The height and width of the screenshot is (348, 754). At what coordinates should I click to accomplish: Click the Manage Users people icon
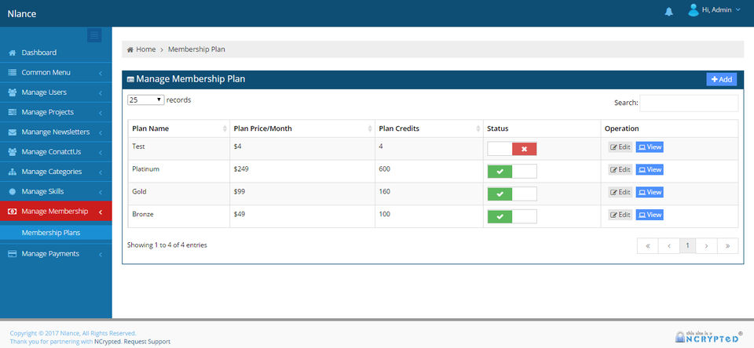tap(13, 92)
